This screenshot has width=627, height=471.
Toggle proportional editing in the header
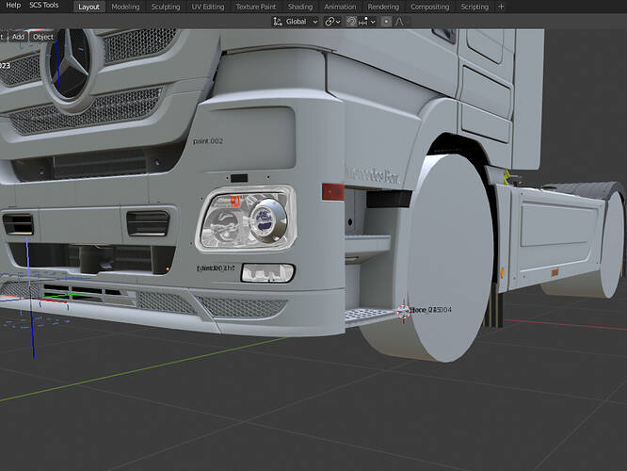click(x=386, y=21)
